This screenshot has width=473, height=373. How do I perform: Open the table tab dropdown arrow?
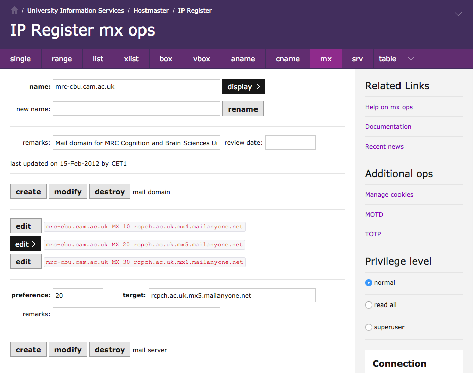pyautogui.click(x=411, y=59)
